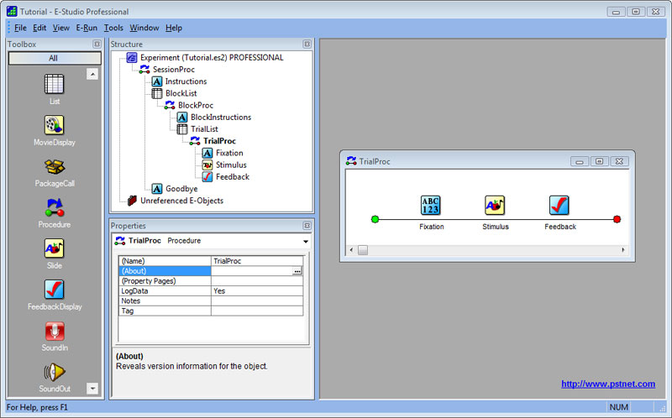Click the ellipsis button in About row
672x418 pixels.
297,271
